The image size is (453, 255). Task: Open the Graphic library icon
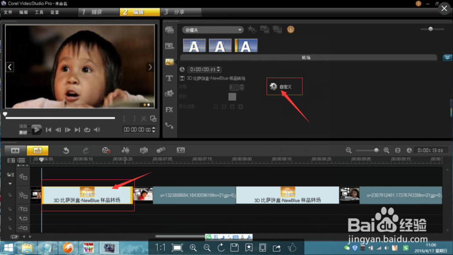coord(169,94)
